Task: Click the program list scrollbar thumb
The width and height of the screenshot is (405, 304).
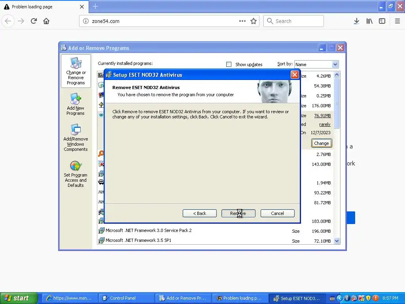Action: pyautogui.click(x=337, y=103)
